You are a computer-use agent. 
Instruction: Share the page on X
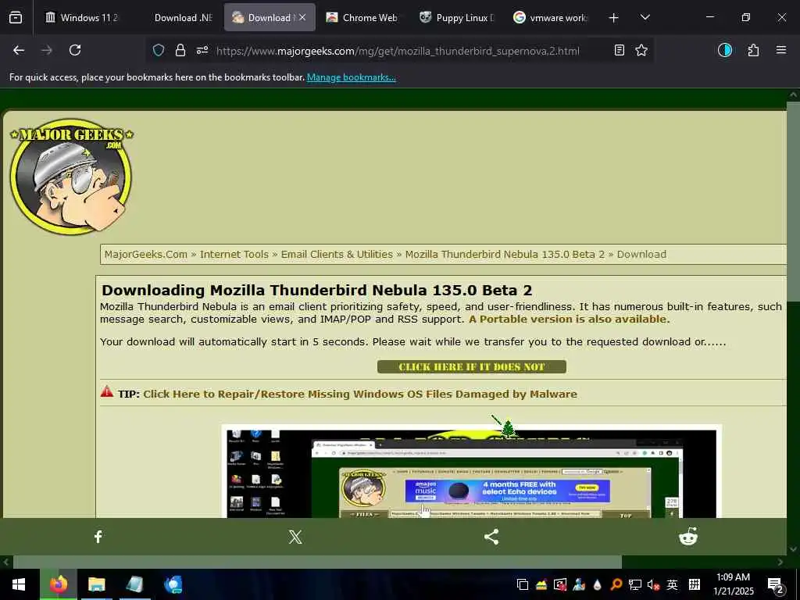tap(295, 537)
